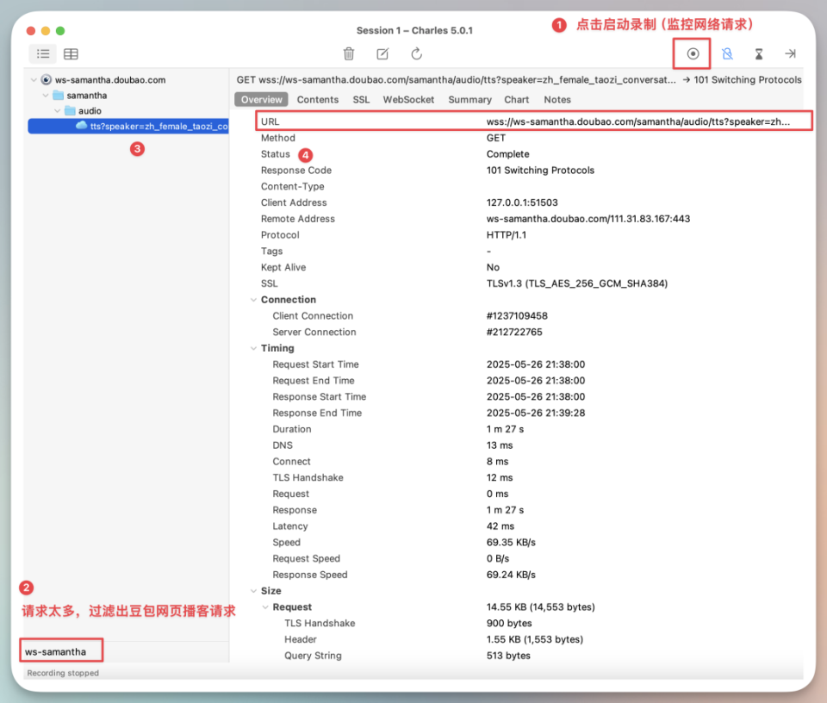The width and height of the screenshot is (827, 703).
Task: Click DNS value 13 ms
Action: (x=500, y=445)
